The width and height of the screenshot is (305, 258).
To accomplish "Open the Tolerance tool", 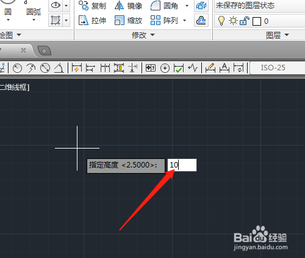I will (151, 68).
